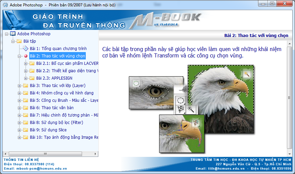Expand Bài 9 Sử dụng Slice

[x=19, y=130]
